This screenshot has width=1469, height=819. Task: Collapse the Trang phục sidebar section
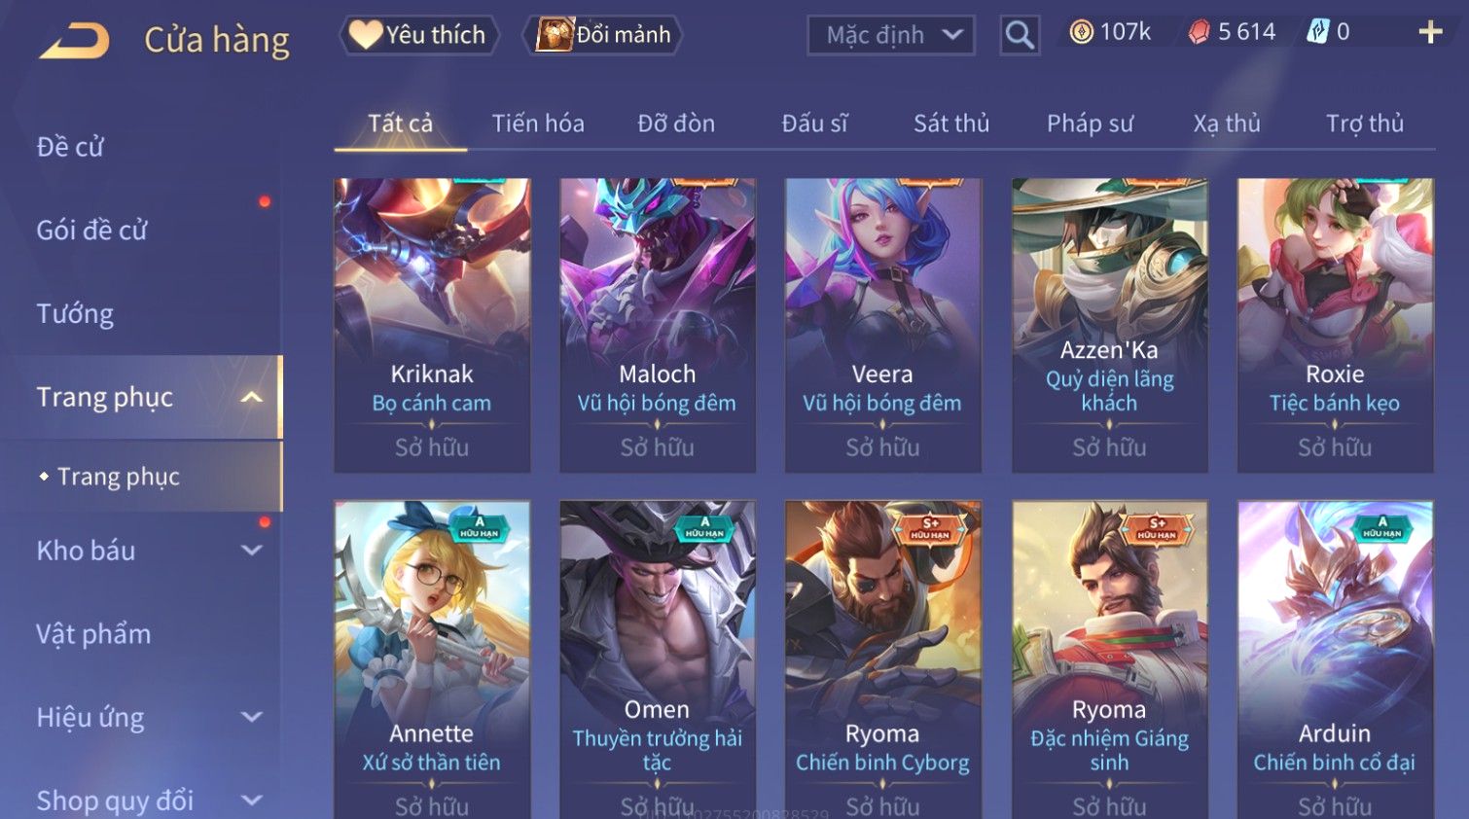click(252, 397)
